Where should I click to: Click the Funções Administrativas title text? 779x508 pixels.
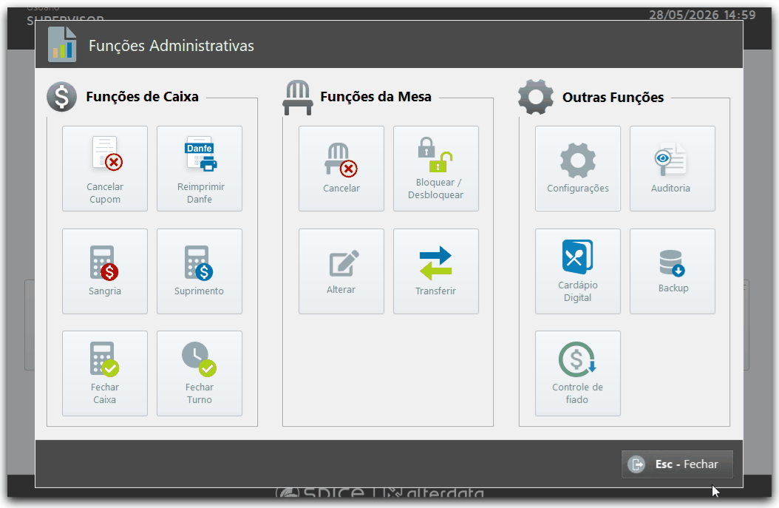(x=171, y=46)
